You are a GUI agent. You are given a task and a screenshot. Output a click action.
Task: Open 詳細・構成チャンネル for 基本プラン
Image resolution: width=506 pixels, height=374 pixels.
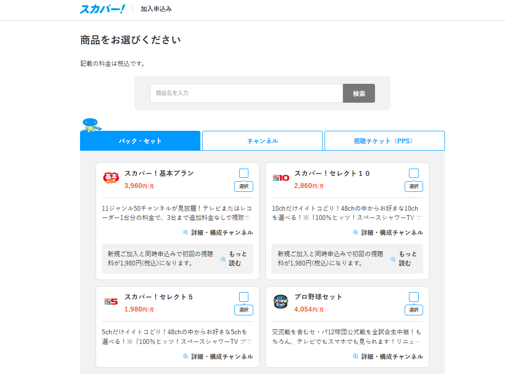(222, 232)
